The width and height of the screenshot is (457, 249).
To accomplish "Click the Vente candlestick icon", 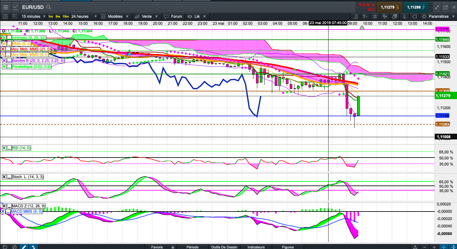I will pyautogui.click(x=137, y=17).
